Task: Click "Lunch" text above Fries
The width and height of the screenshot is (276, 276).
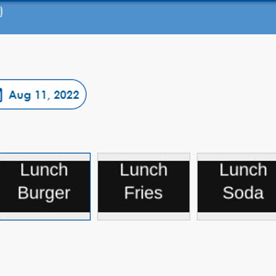Action: click(144, 170)
